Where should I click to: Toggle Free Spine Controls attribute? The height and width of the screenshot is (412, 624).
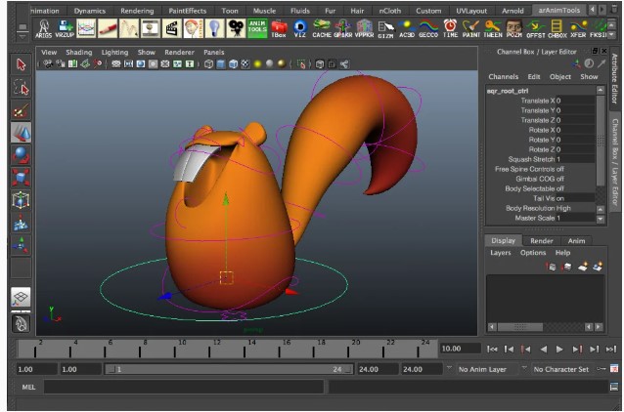(541, 169)
